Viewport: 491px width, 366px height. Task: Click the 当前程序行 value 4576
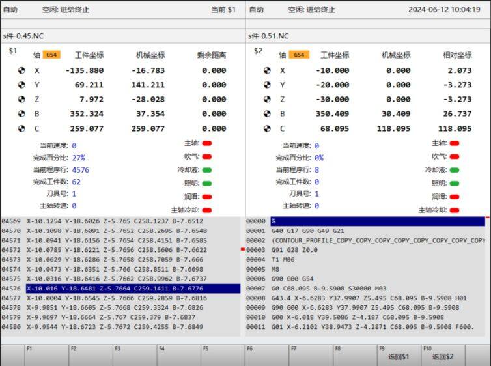(x=81, y=170)
